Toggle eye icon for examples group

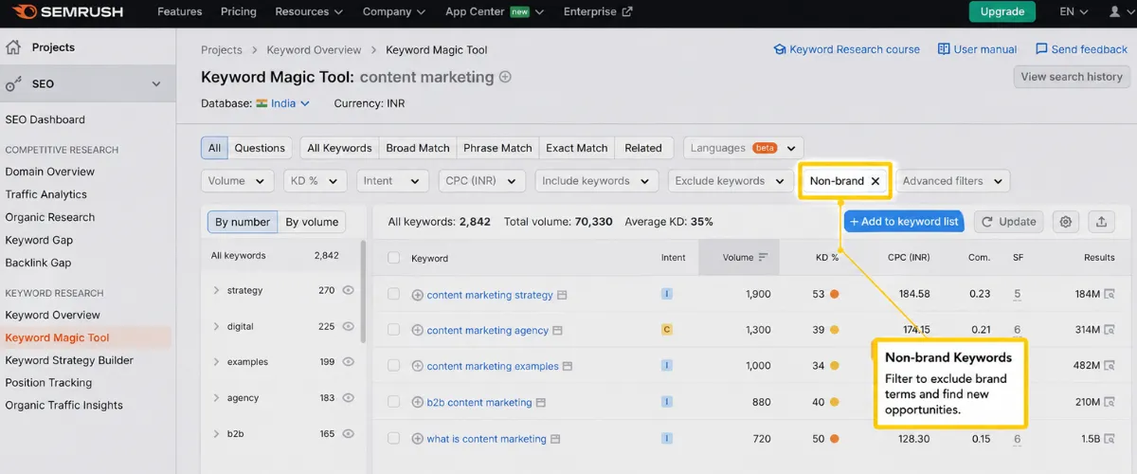348,362
